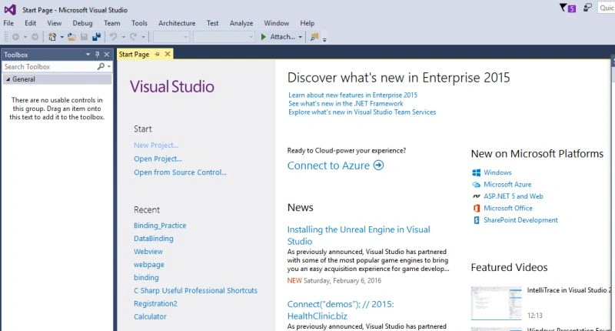Open the Debug menu

(82, 23)
